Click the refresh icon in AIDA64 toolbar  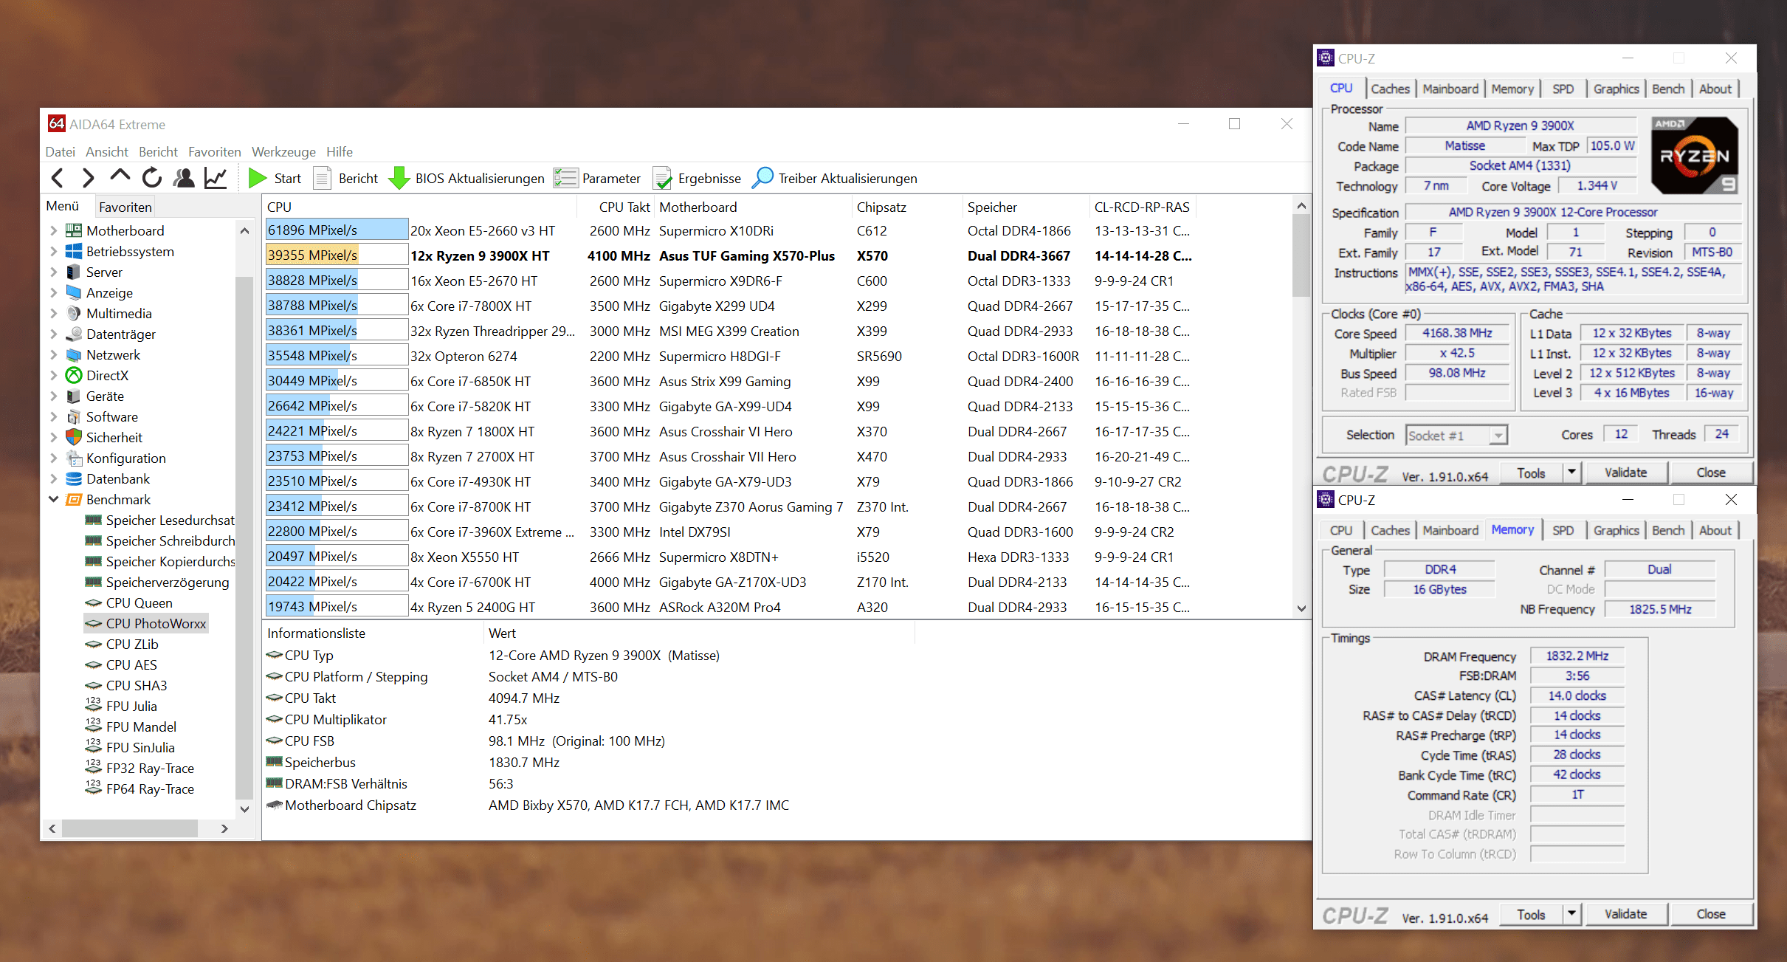pos(152,178)
